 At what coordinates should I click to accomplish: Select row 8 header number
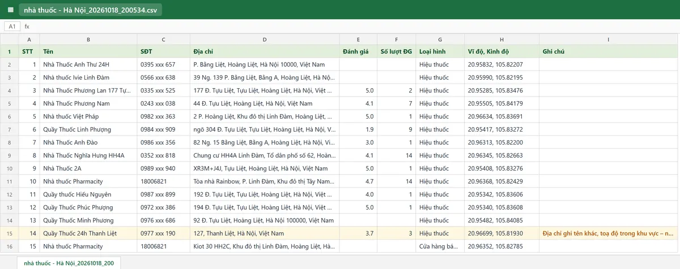(9, 142)
